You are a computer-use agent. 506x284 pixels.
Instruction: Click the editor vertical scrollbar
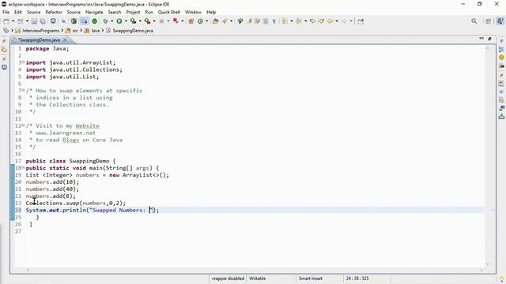[x=488, y=156]
